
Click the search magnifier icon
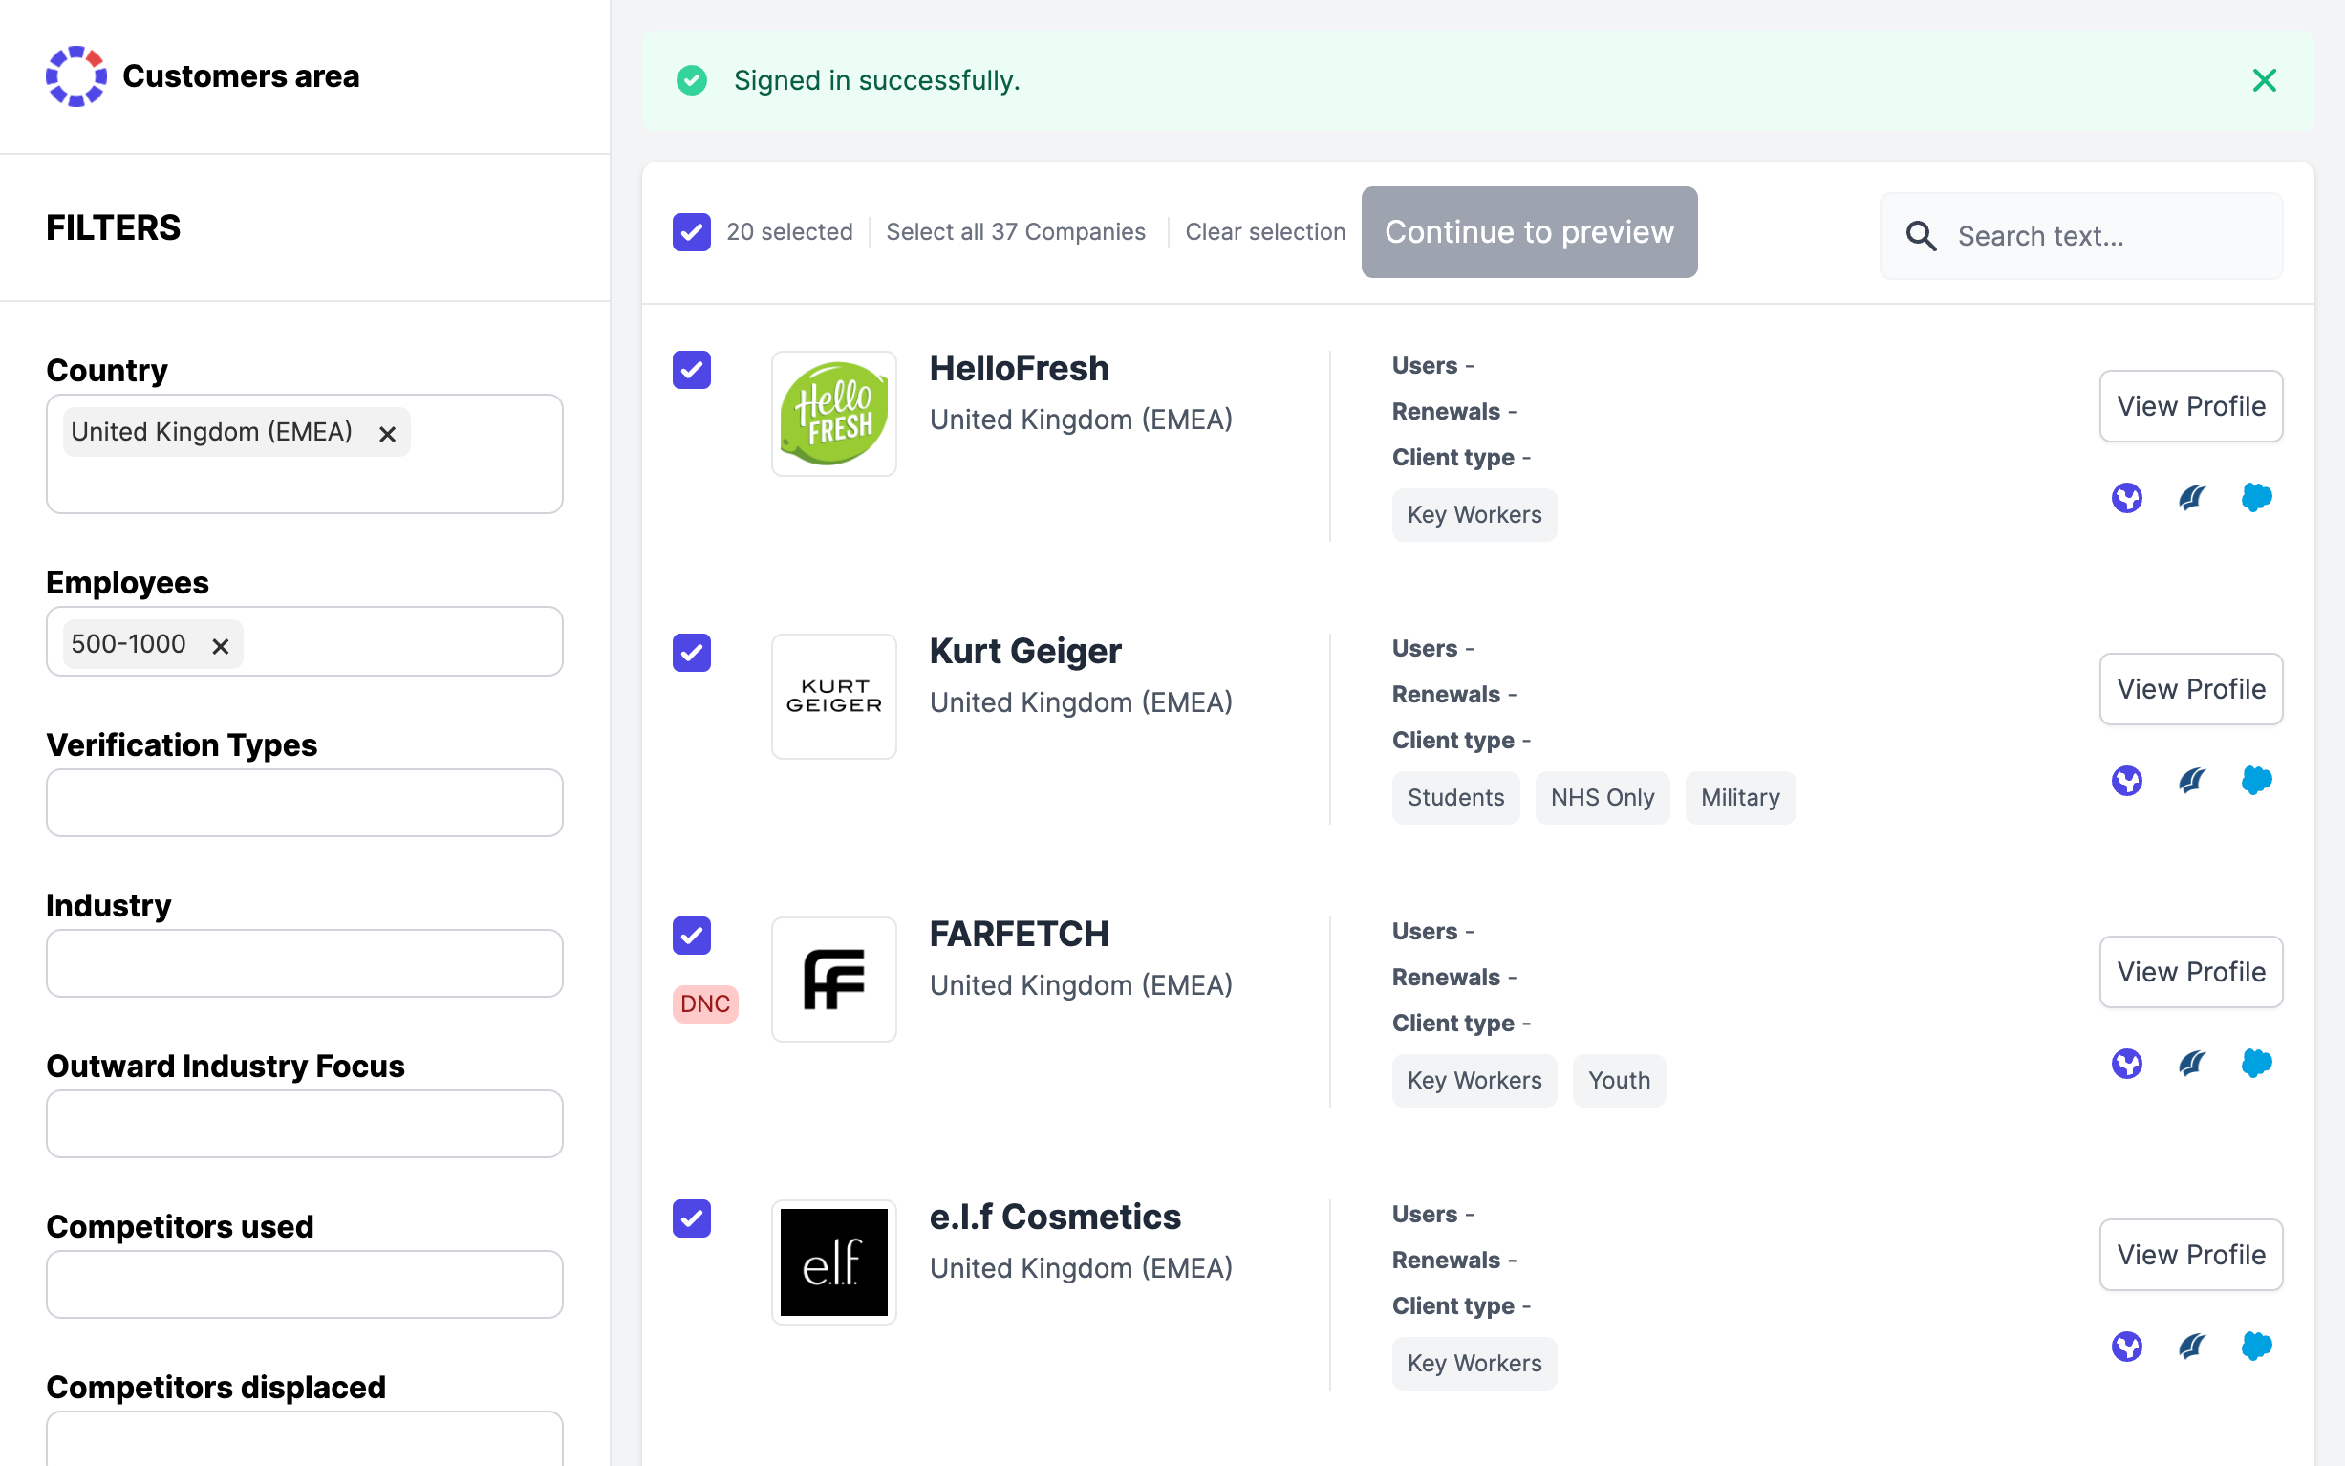[x=1921, y=236]
